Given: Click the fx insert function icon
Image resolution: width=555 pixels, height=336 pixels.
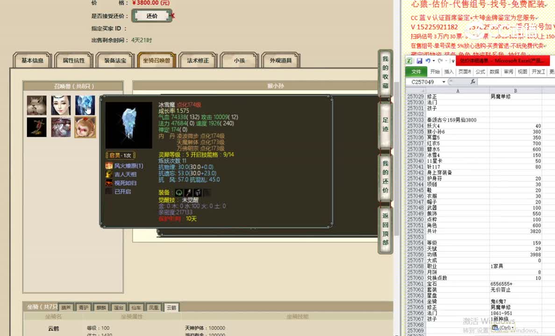Looking at the screenshot, I should tap(472, 82).
